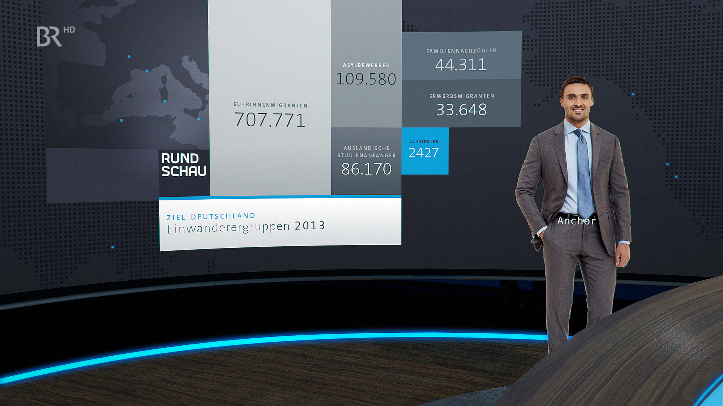Click the blue Aussiedler 2427 tile
This screenshot has height=406, width=723.
(x=425, y=151)
